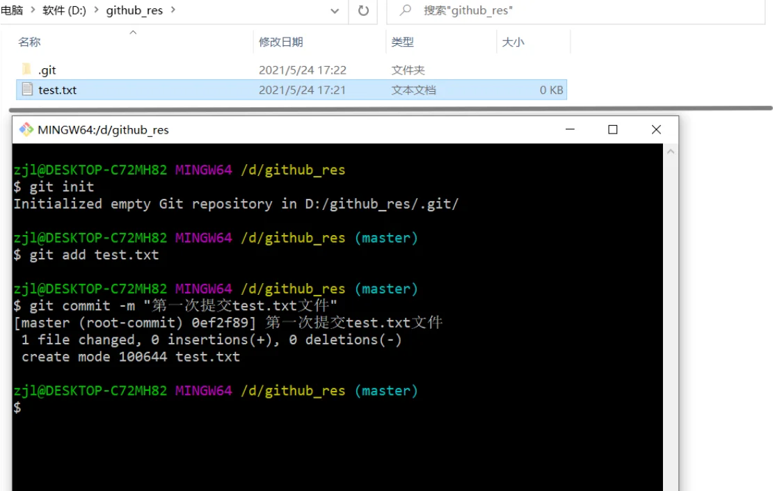Image resolution: width=773 pixels, height=491 pixels.
Task: Open the Git Bash logo window menu
Action: (26, 129)
